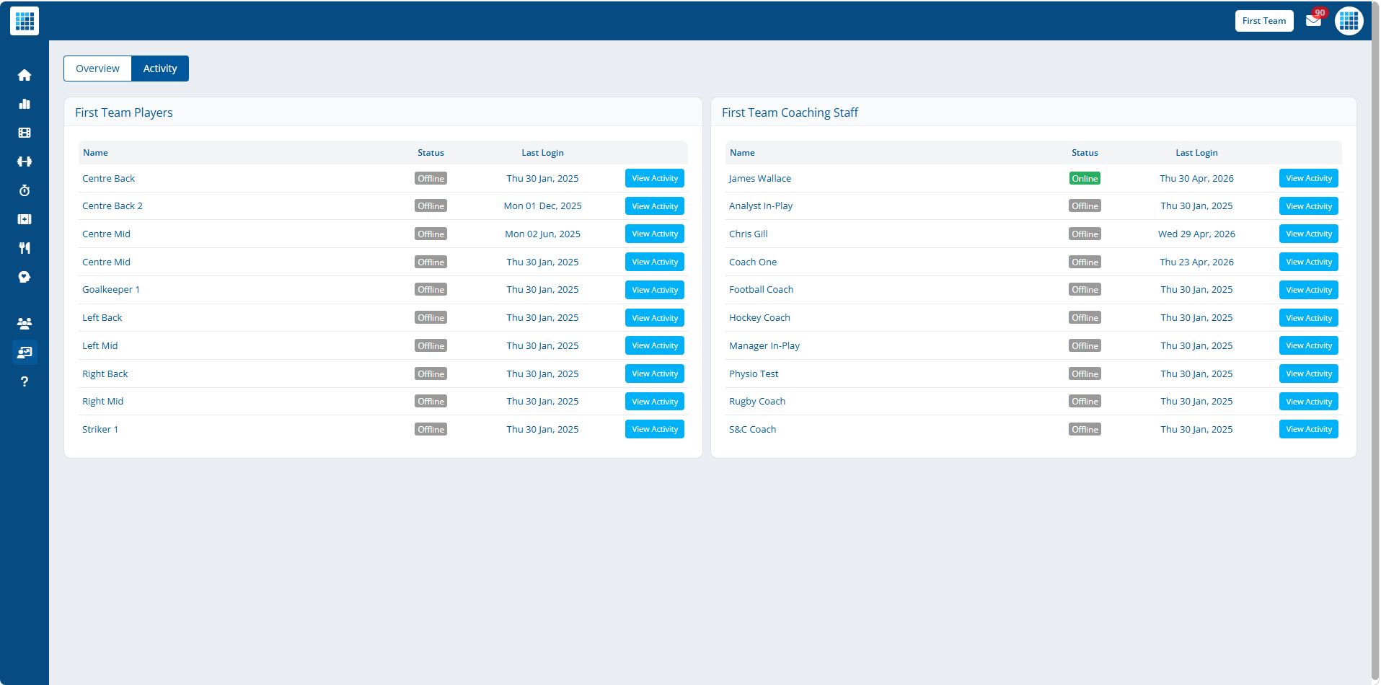Viewport: 1381px width, 685px height.
Task: View Activity for James Wallace
Action: coord(1308,178)
